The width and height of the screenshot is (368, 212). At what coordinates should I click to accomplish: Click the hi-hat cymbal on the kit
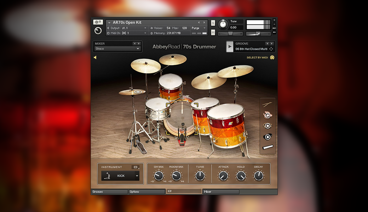click(x=132, y=92)
